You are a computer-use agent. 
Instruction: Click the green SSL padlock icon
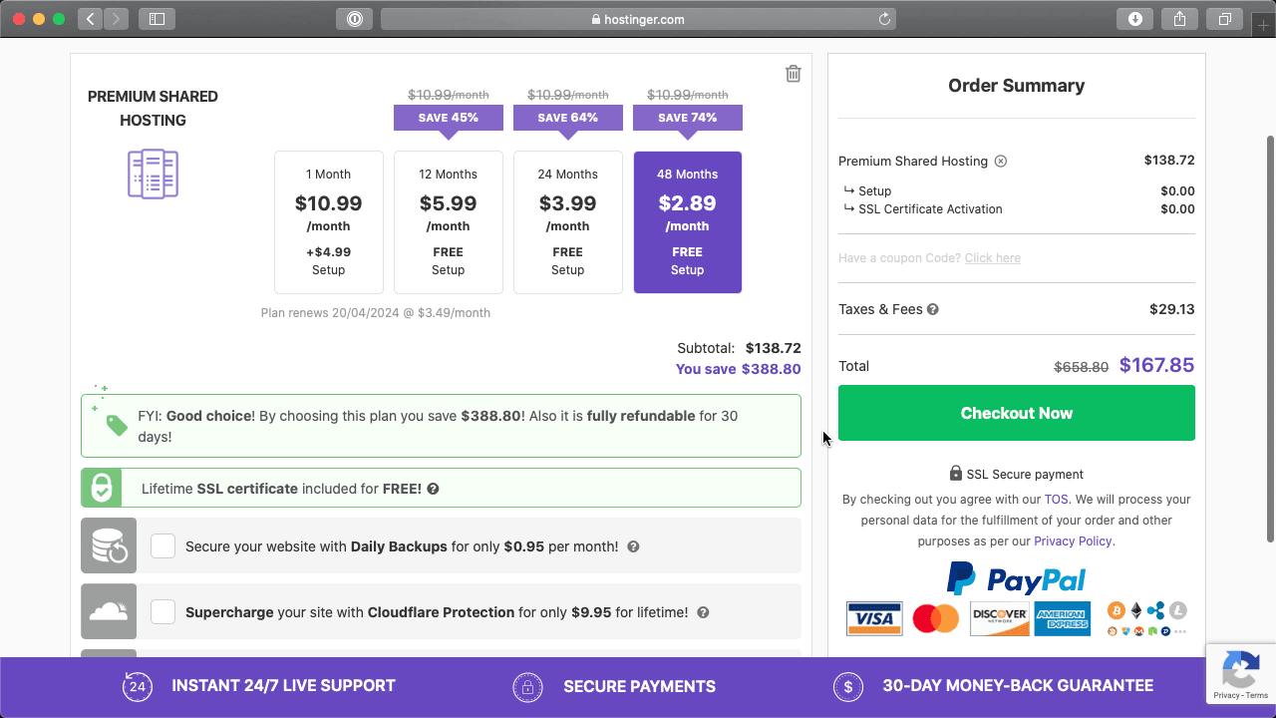tap(102, 488)
